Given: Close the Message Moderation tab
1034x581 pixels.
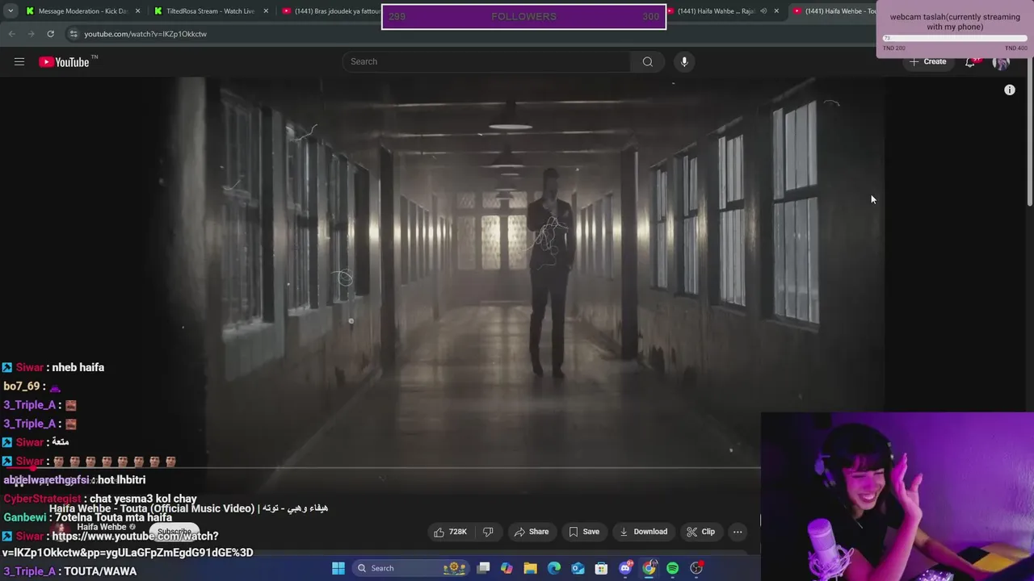Looking at the screenshot, I should coord(138,11).
